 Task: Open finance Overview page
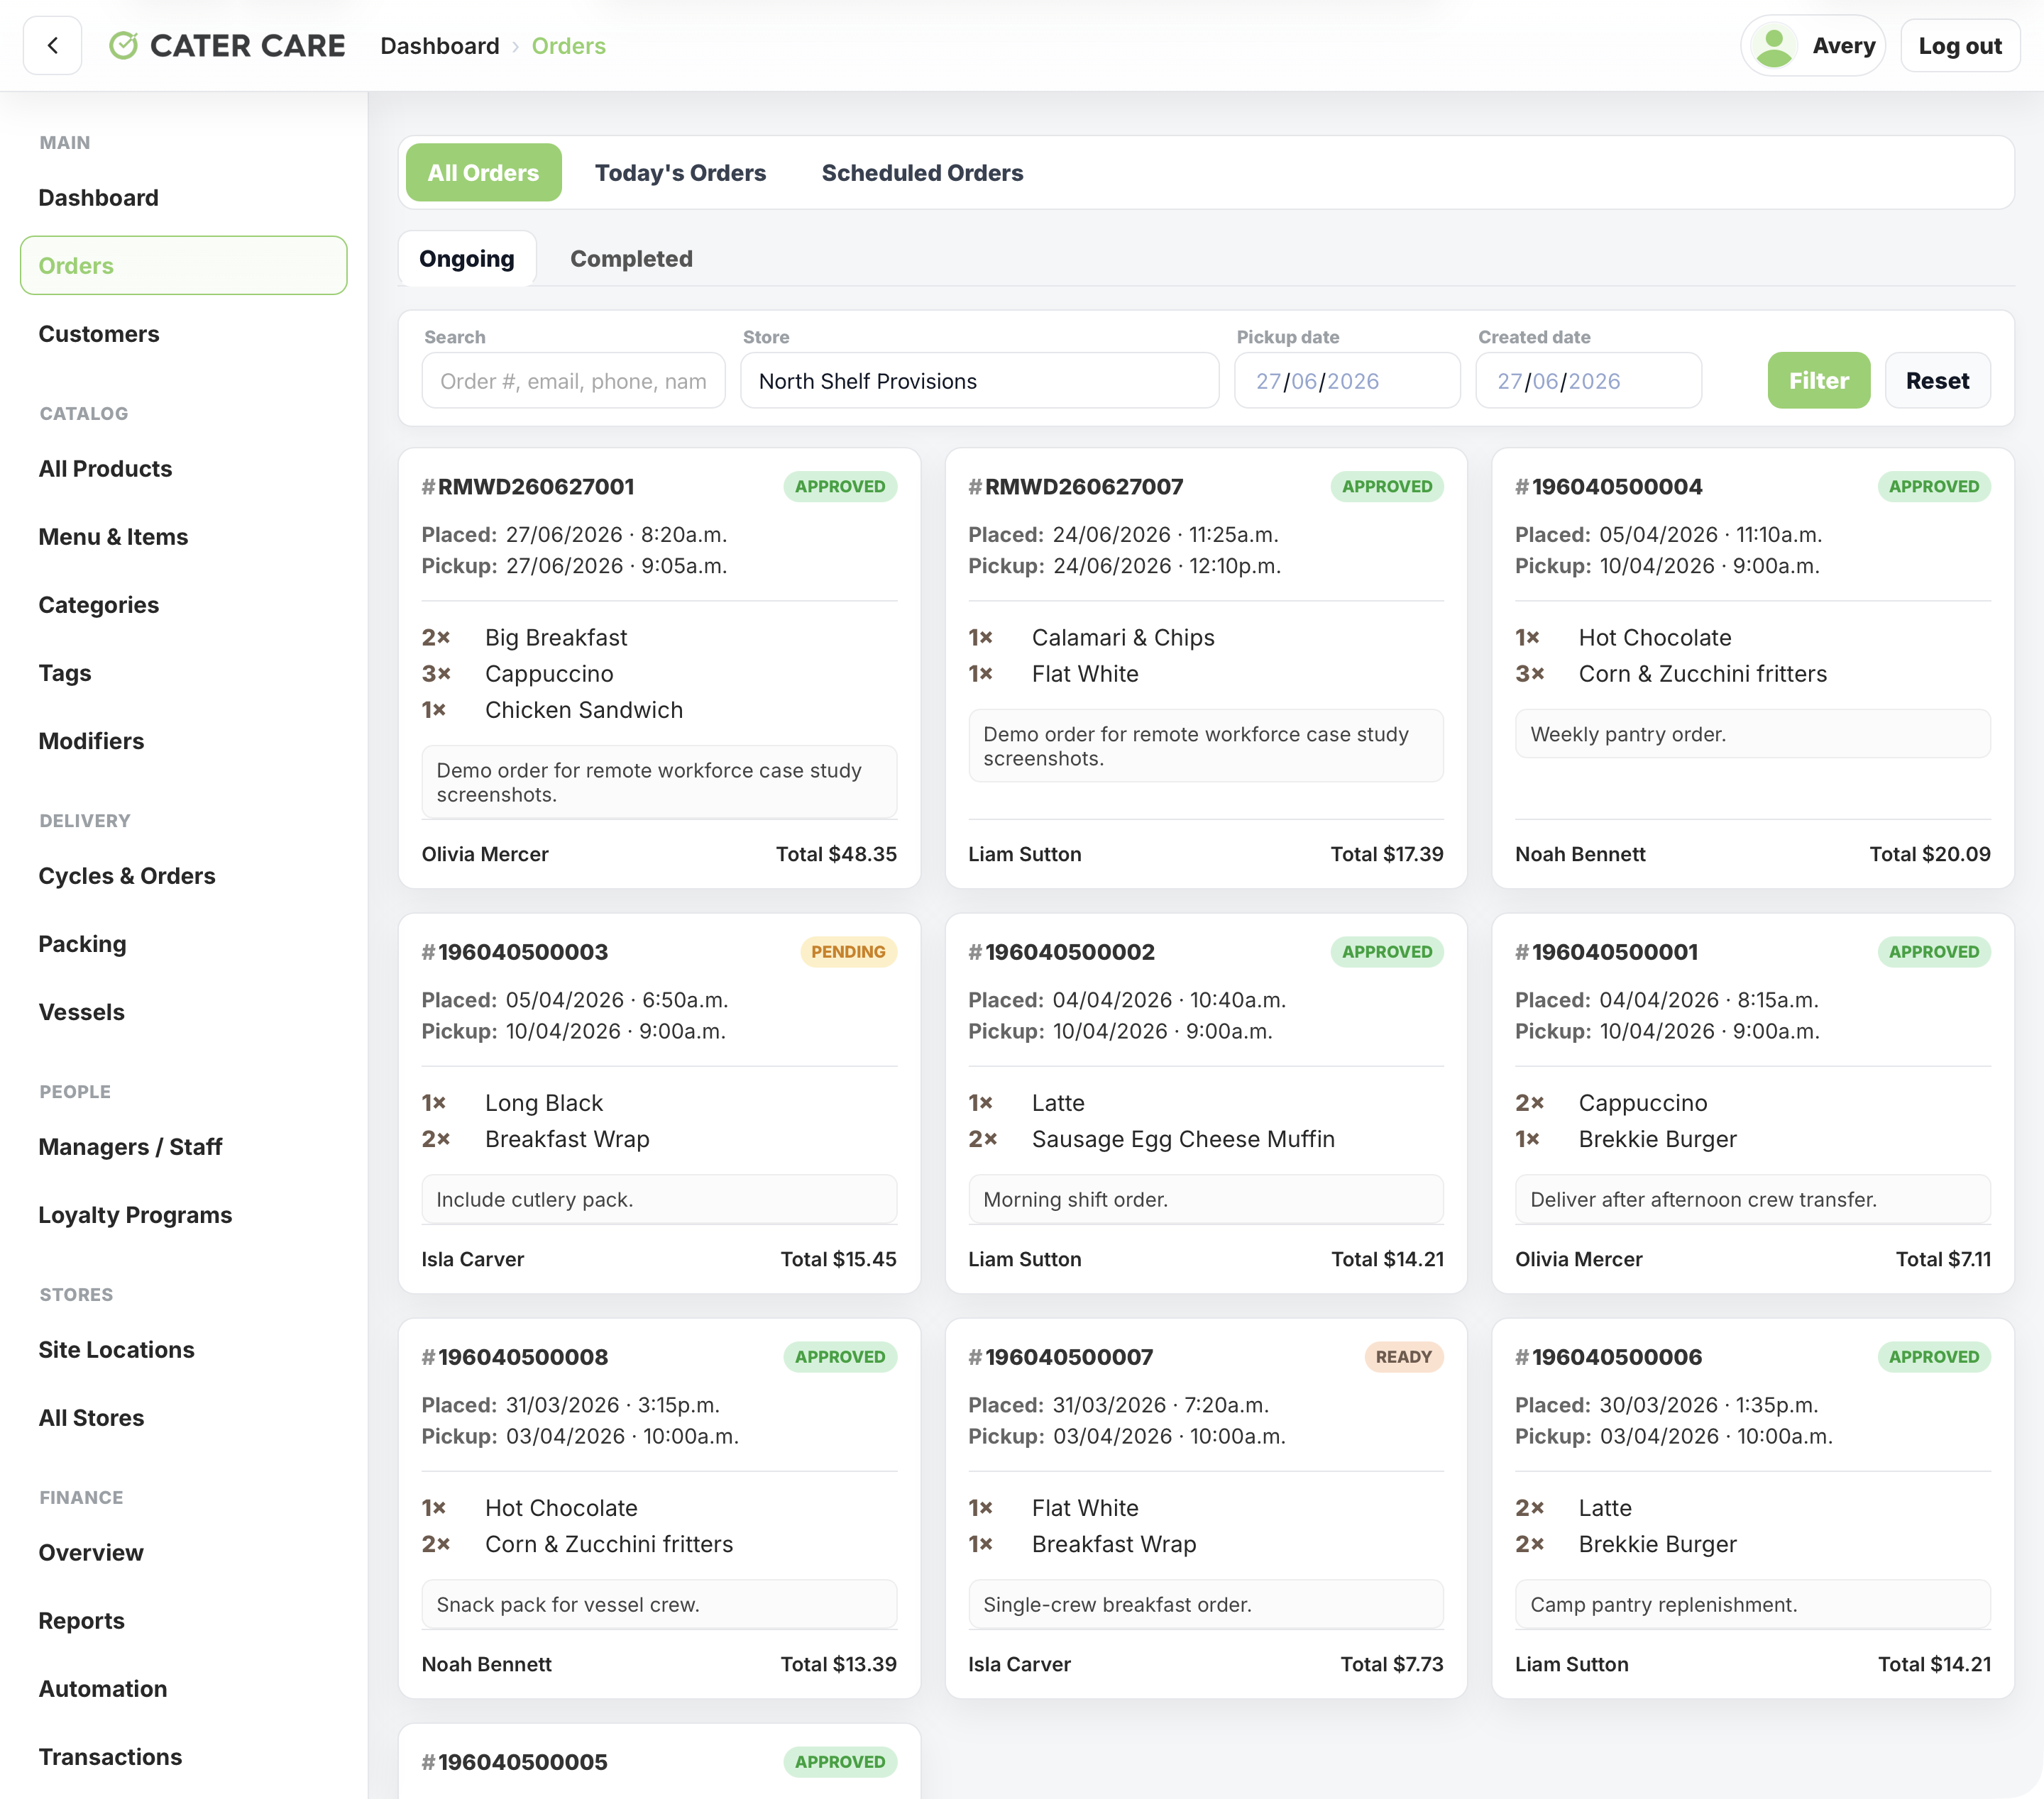coord(184,1552)
